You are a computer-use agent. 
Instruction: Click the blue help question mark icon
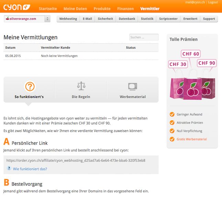tap(9, 168)
